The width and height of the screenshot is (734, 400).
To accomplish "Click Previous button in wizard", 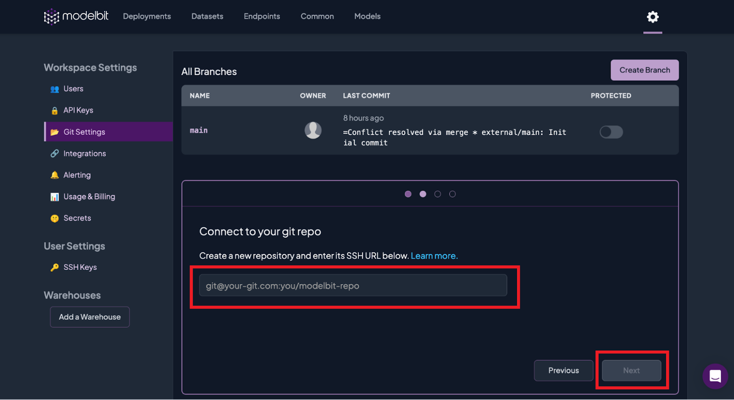I will coord(563,371).
